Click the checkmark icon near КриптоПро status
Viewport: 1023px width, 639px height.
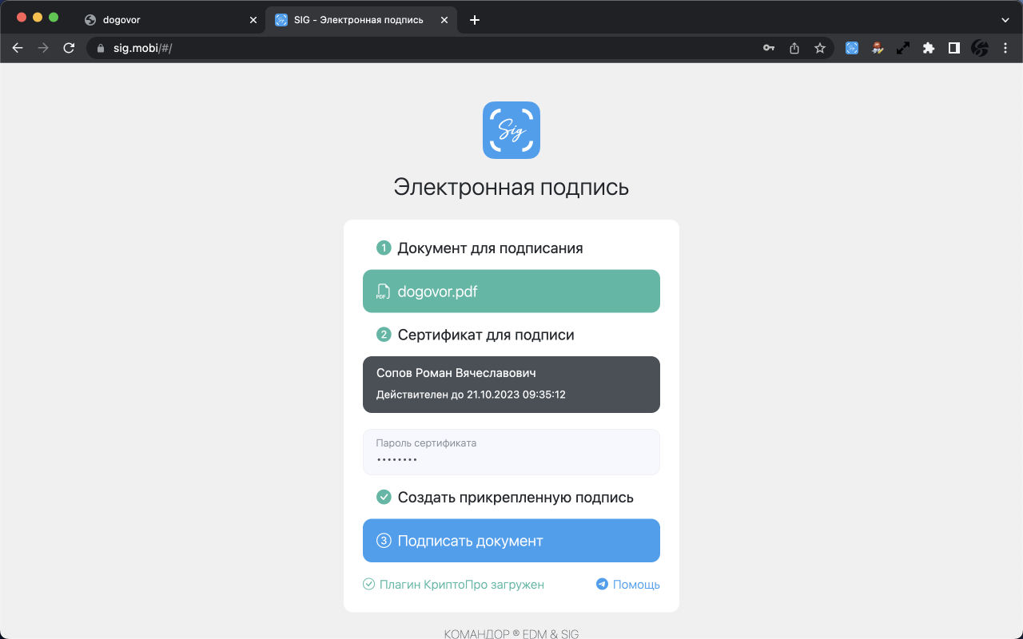click(368, 584)
